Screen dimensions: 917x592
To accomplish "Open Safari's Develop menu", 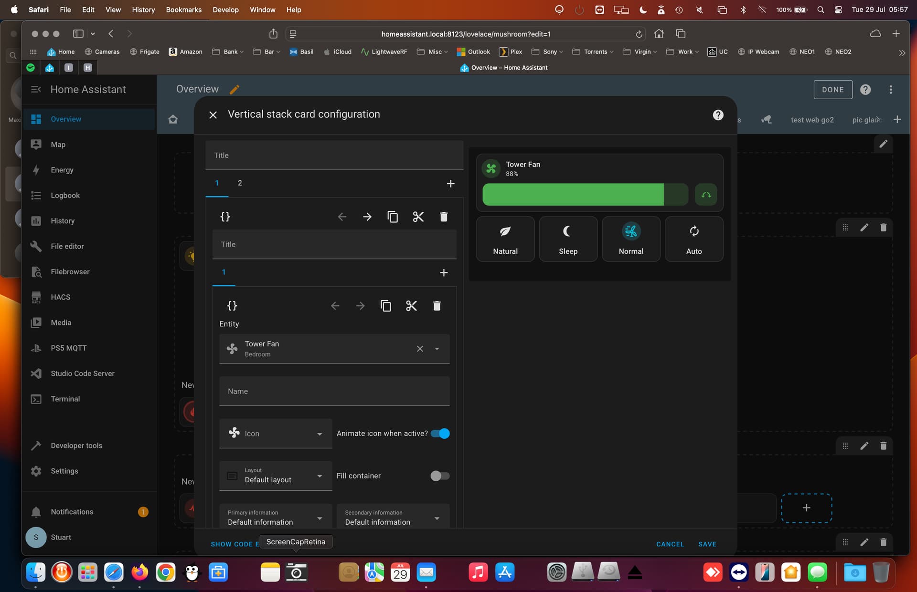I will click(225, 10).
